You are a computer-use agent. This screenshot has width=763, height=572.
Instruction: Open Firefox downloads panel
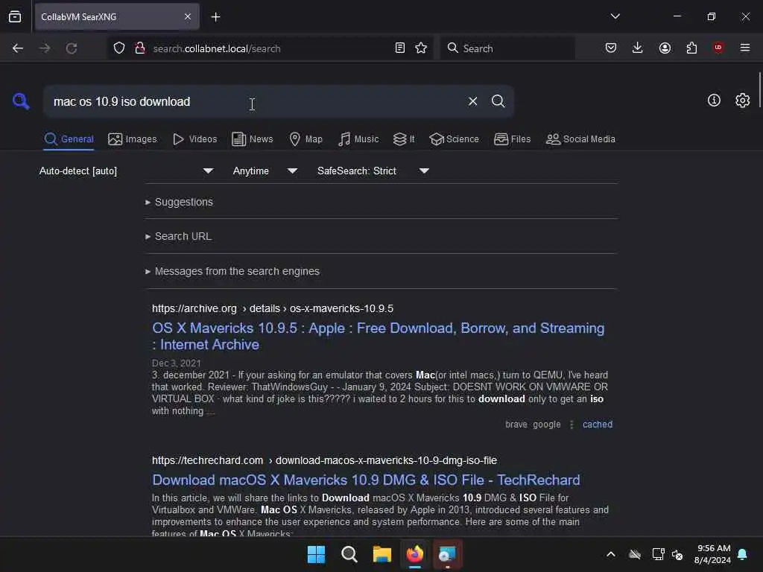[x=638, y=48]
